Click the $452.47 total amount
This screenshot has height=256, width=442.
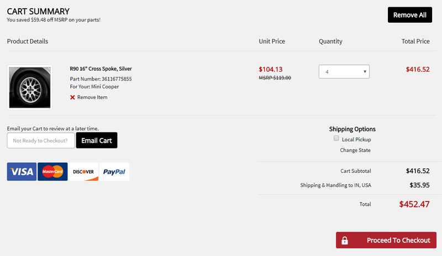[414, 204]
